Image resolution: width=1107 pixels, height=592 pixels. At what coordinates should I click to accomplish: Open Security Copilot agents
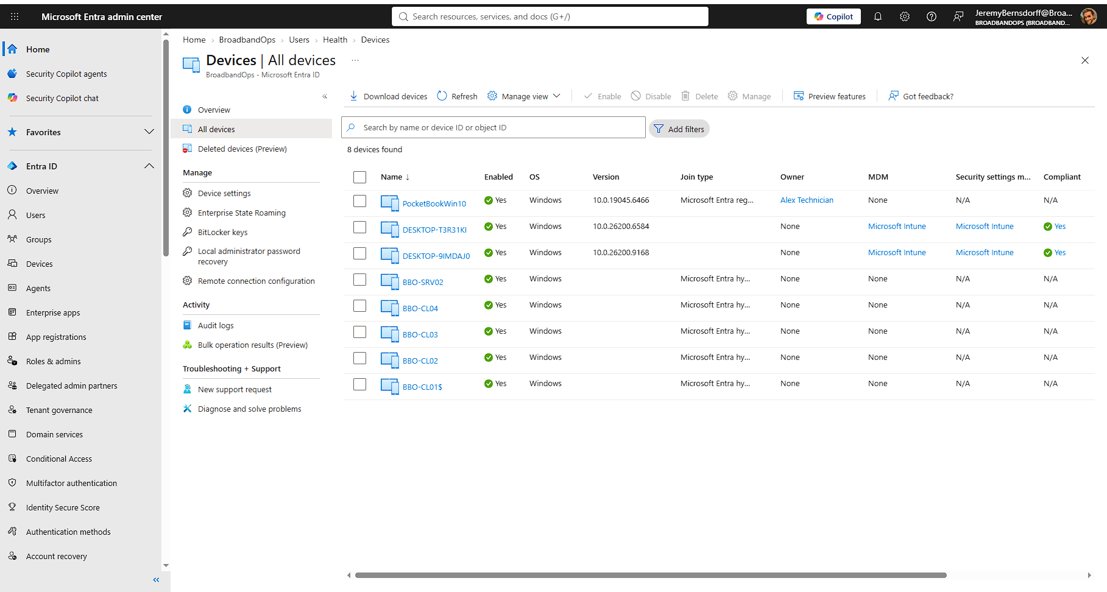coord(66,74)
